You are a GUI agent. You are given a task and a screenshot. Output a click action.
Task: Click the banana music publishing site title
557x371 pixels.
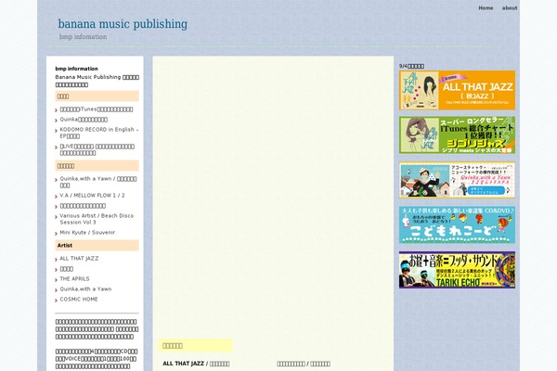point(123,24)
